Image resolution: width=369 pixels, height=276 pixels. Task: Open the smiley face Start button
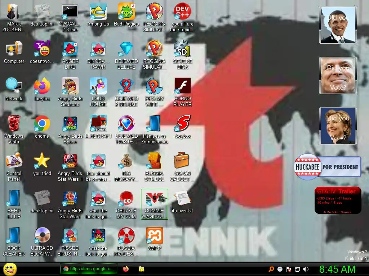point(10,269)
